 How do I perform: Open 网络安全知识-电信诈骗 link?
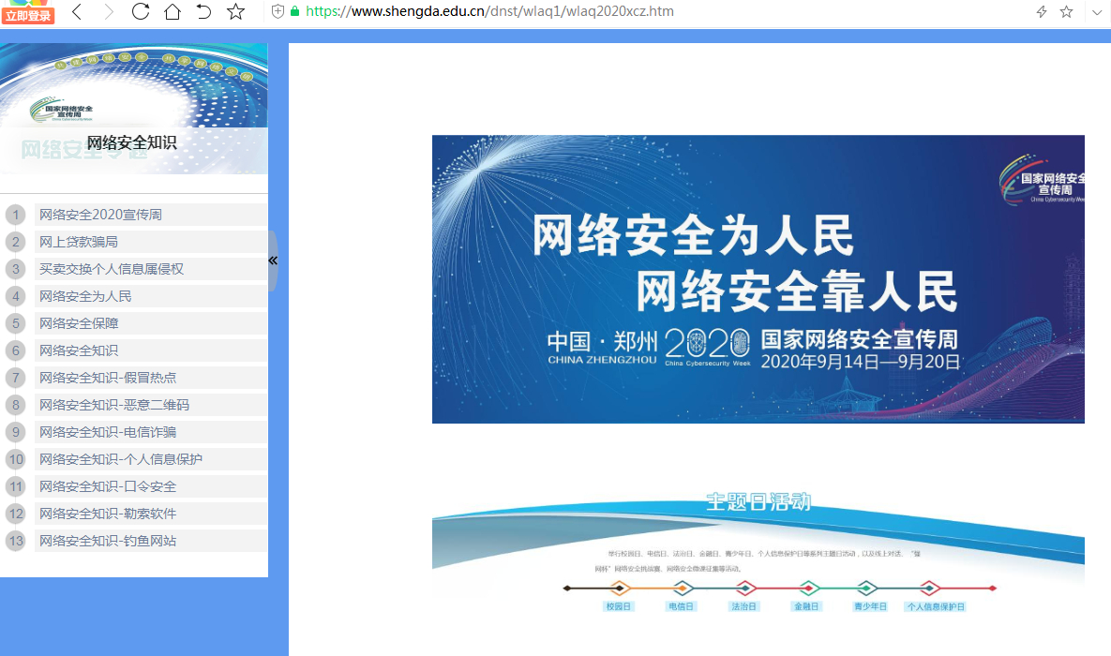pyautogui.click(x=108, y=432)
